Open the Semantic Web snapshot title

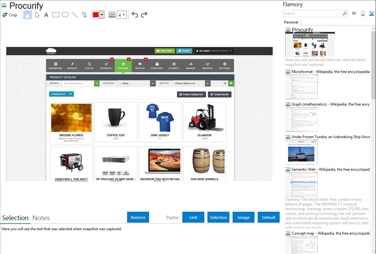pyautogui.click(x=330, y=169)
